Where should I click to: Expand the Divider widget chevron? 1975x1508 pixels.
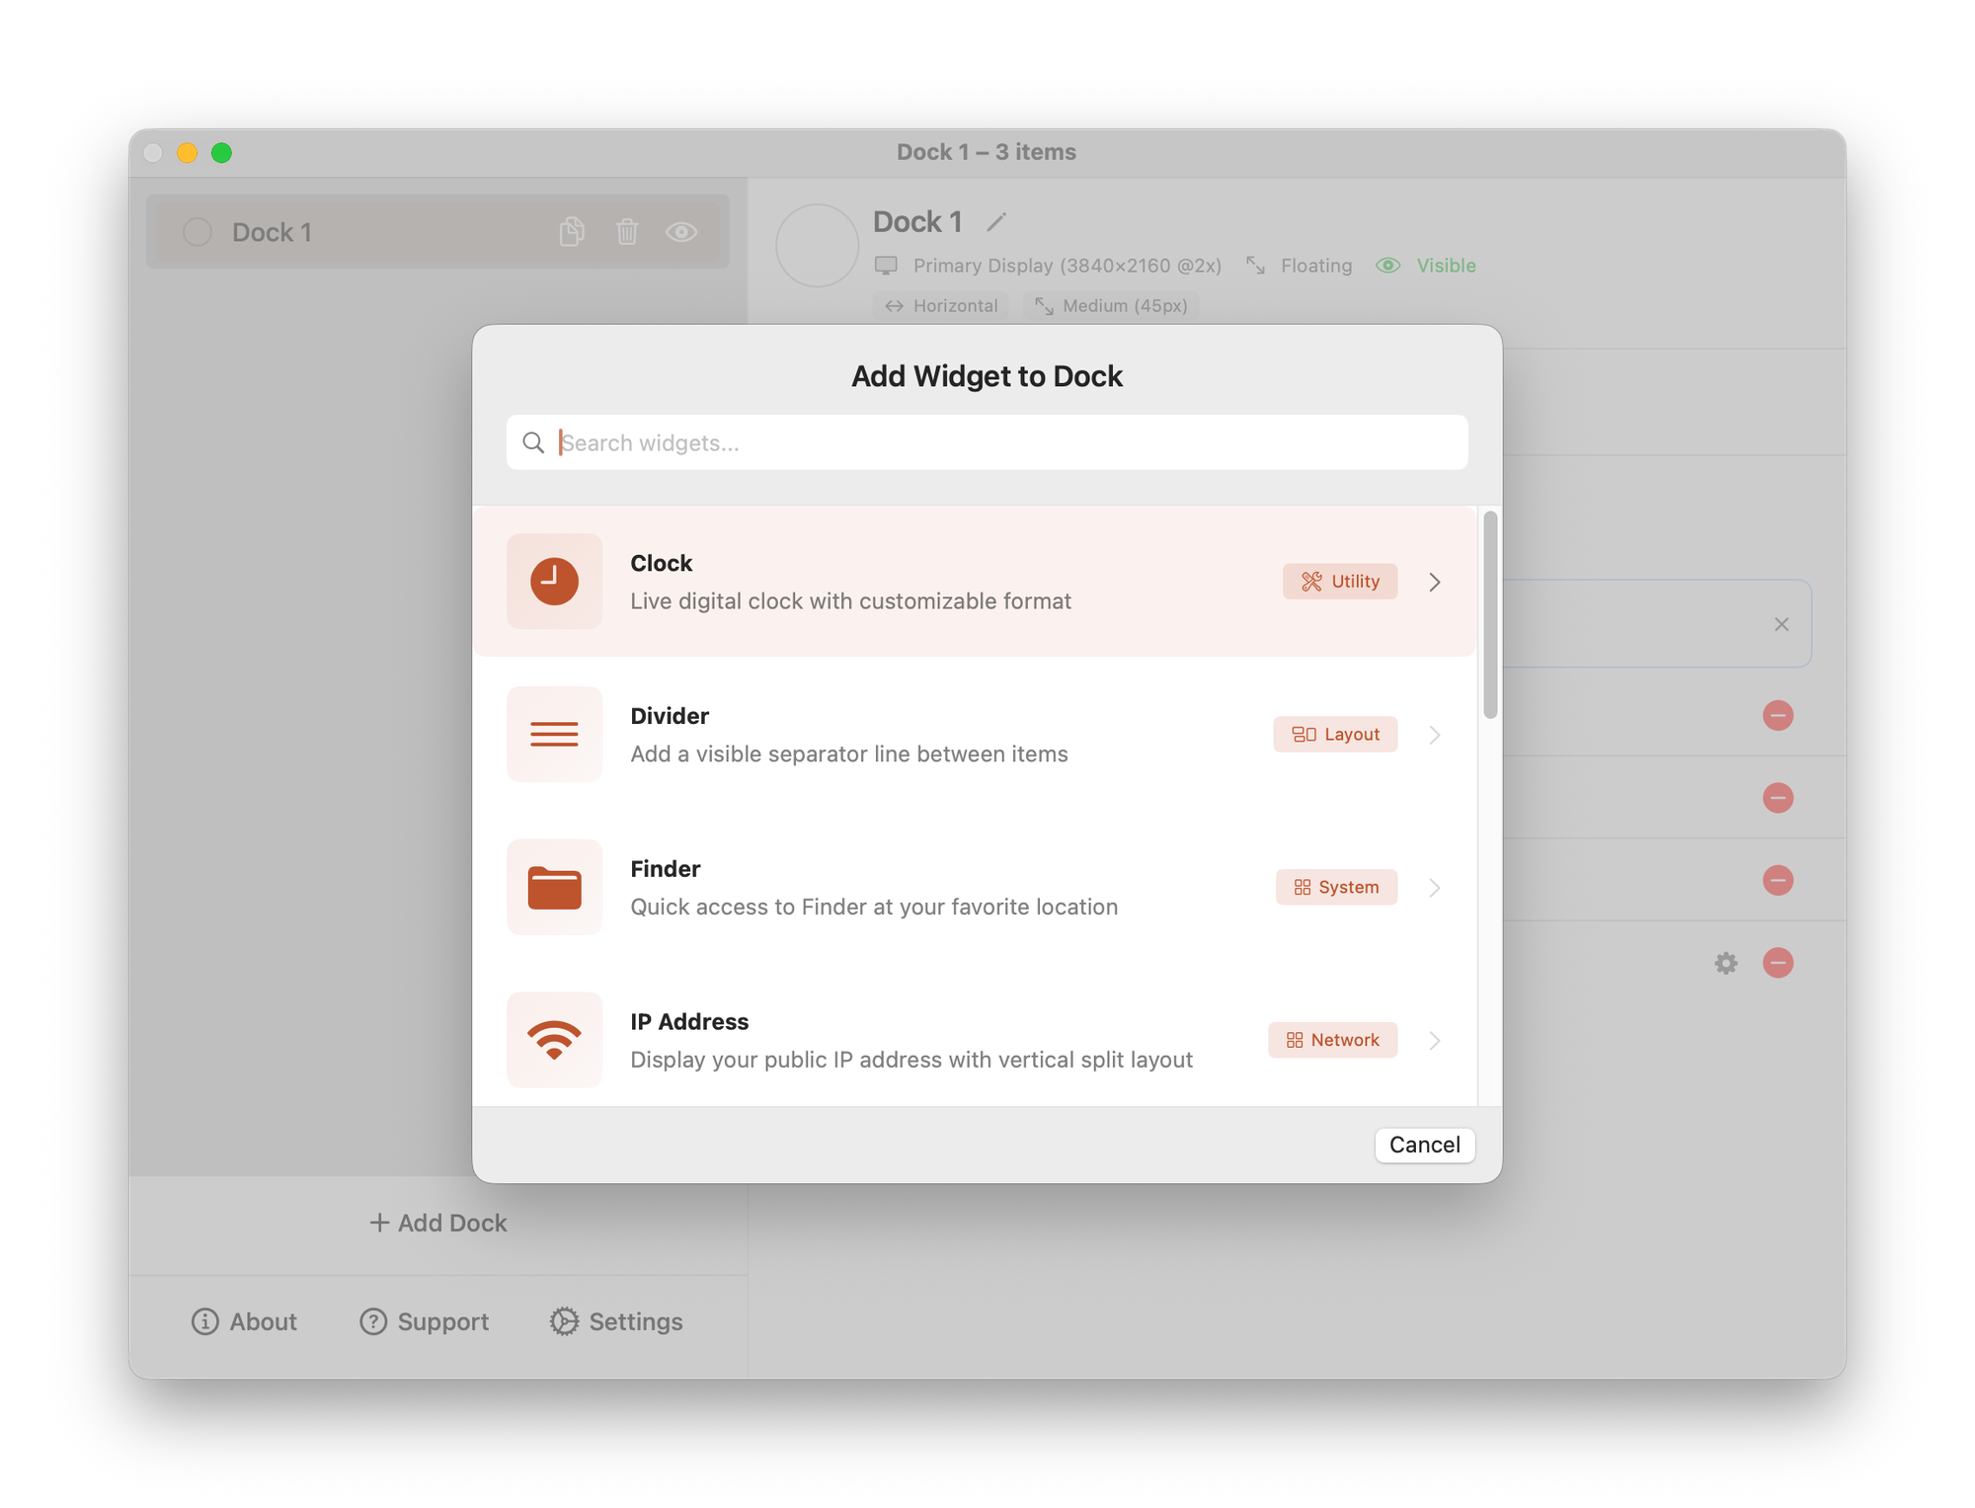tap(1435, 735)
